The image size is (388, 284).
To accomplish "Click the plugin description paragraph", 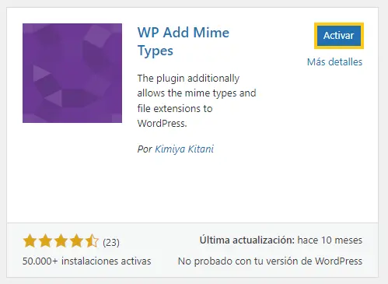I will tap(197, 100).
